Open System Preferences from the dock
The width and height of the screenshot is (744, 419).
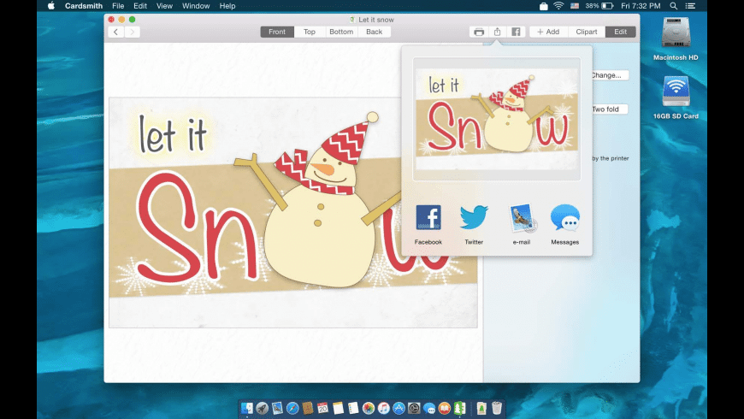(414, 408)
